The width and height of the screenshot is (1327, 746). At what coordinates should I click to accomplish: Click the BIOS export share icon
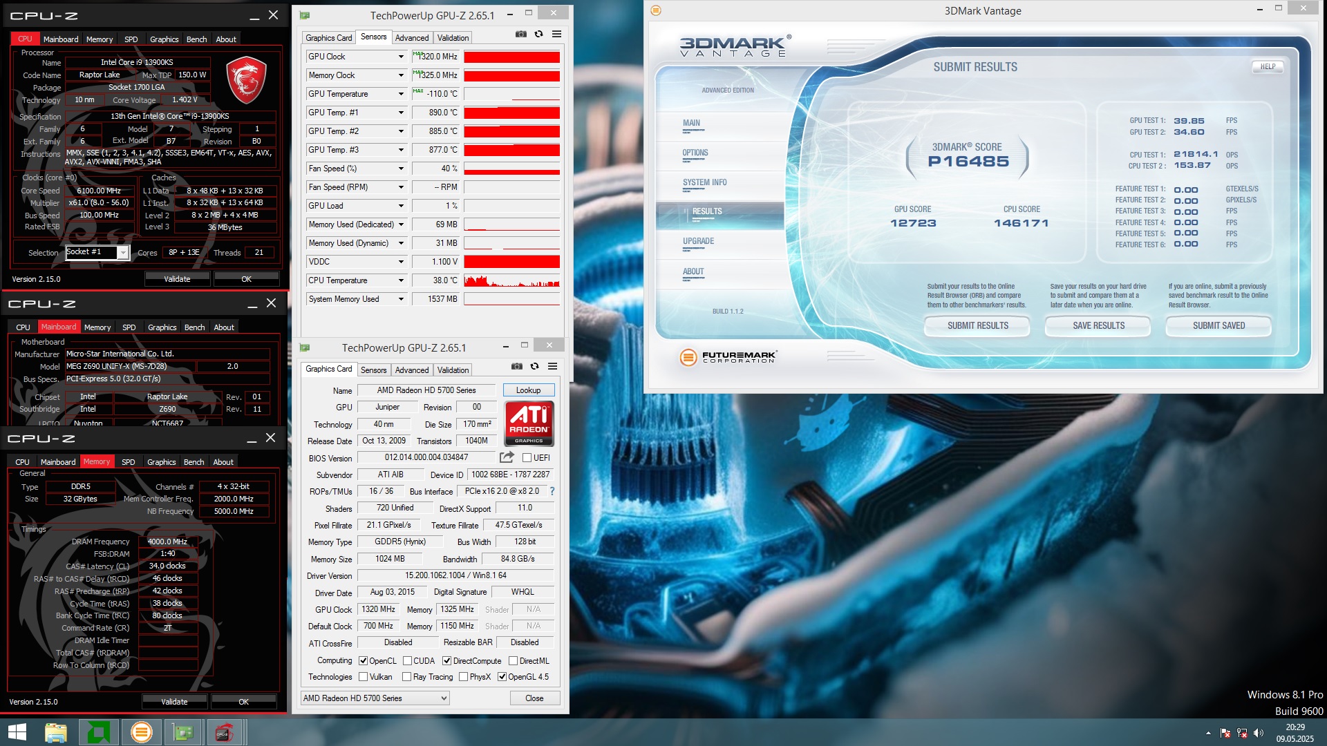tap(507, 457)
